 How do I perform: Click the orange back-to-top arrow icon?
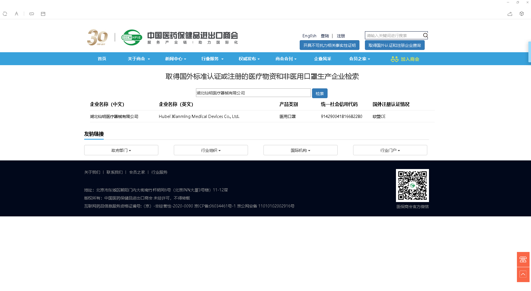point(523,275)
